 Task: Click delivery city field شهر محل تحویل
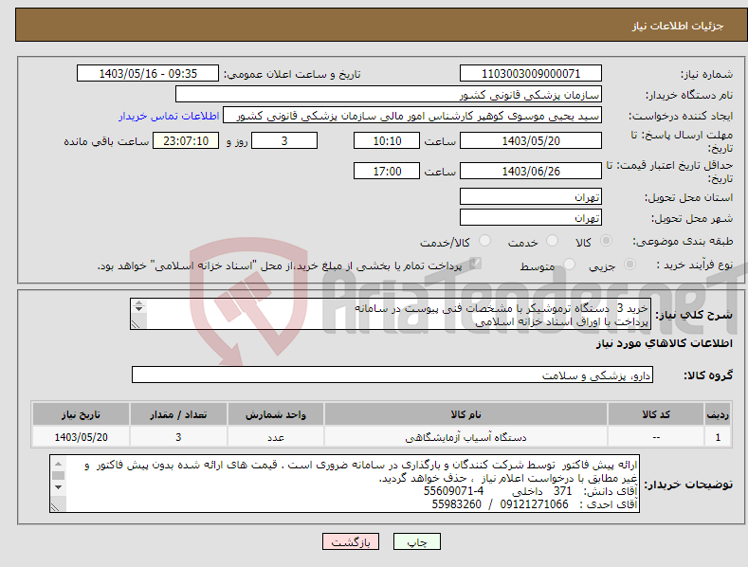pos(531,218)
